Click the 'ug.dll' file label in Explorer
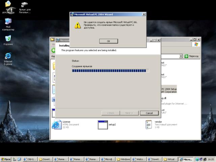Viewport: 216px width, 162px height. pos(163,98)
